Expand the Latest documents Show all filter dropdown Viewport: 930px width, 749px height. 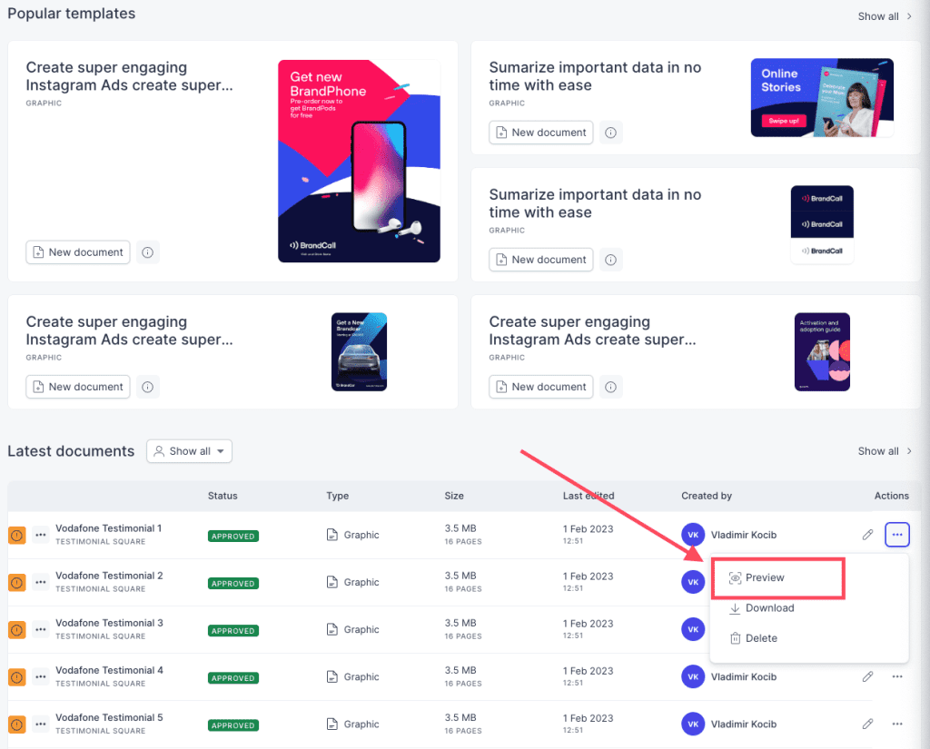(x=189, y=451)
